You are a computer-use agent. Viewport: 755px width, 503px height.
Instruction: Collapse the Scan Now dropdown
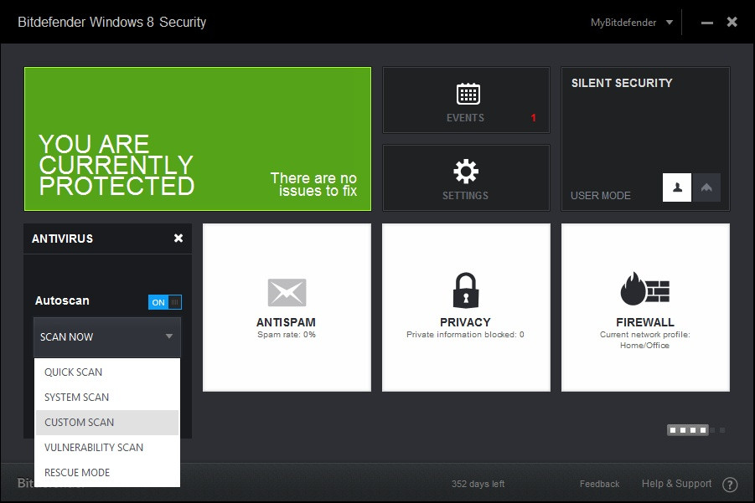[x=107, y=336]
